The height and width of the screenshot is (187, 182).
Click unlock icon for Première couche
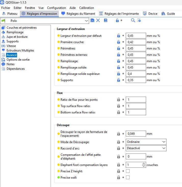118,42
